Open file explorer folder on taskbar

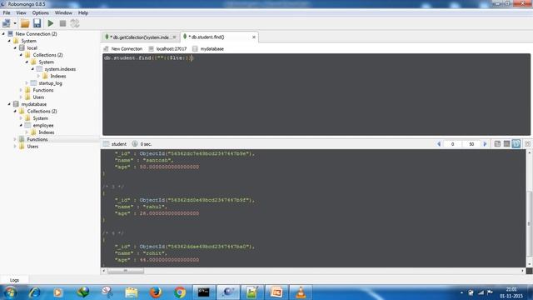click(x=132, y=292)
